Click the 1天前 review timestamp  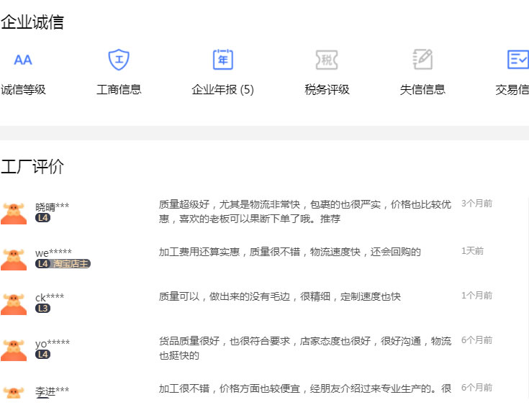coord(472,251)
